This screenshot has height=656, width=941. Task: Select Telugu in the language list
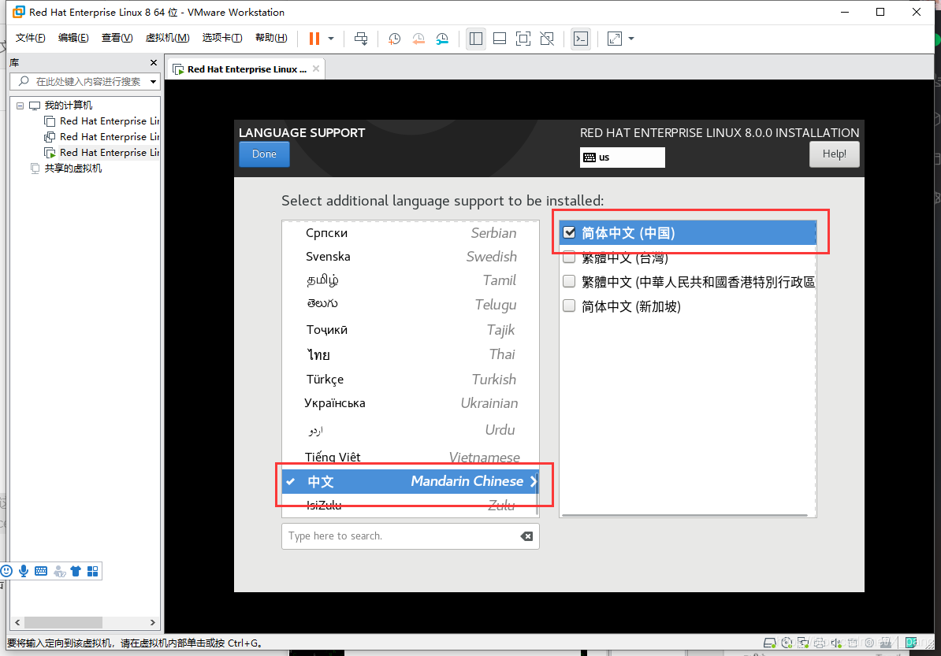411,305
